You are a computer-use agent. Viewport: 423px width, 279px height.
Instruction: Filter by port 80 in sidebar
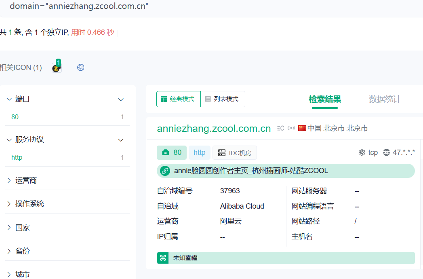15,117
